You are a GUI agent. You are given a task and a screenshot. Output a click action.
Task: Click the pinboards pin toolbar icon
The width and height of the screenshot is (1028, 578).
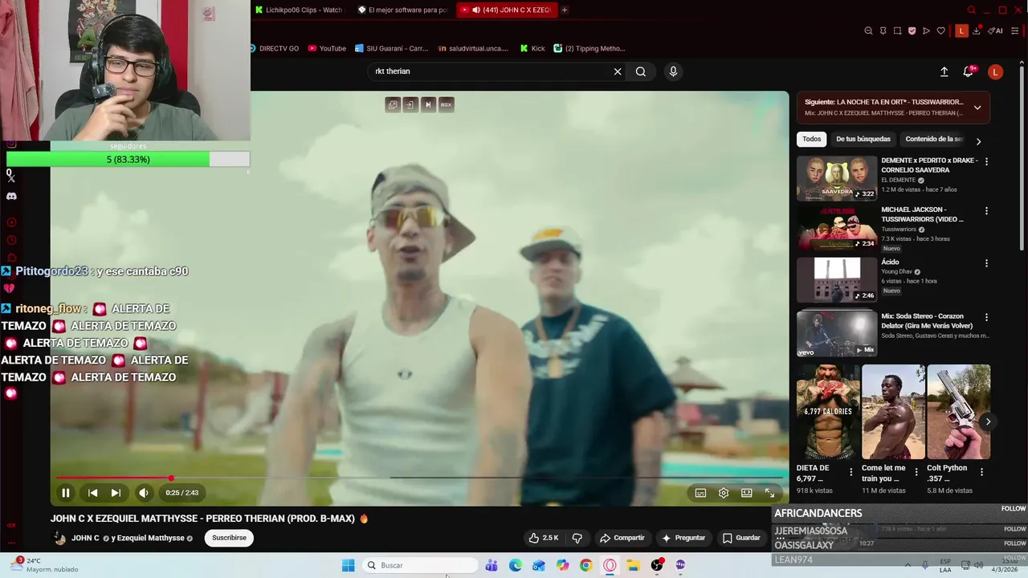click(x=883, y=31)
